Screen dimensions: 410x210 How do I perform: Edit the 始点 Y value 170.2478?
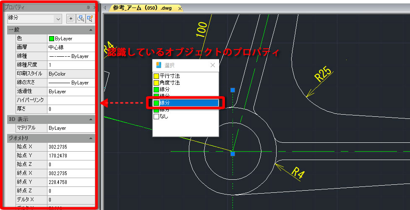(x=71, y=155)
